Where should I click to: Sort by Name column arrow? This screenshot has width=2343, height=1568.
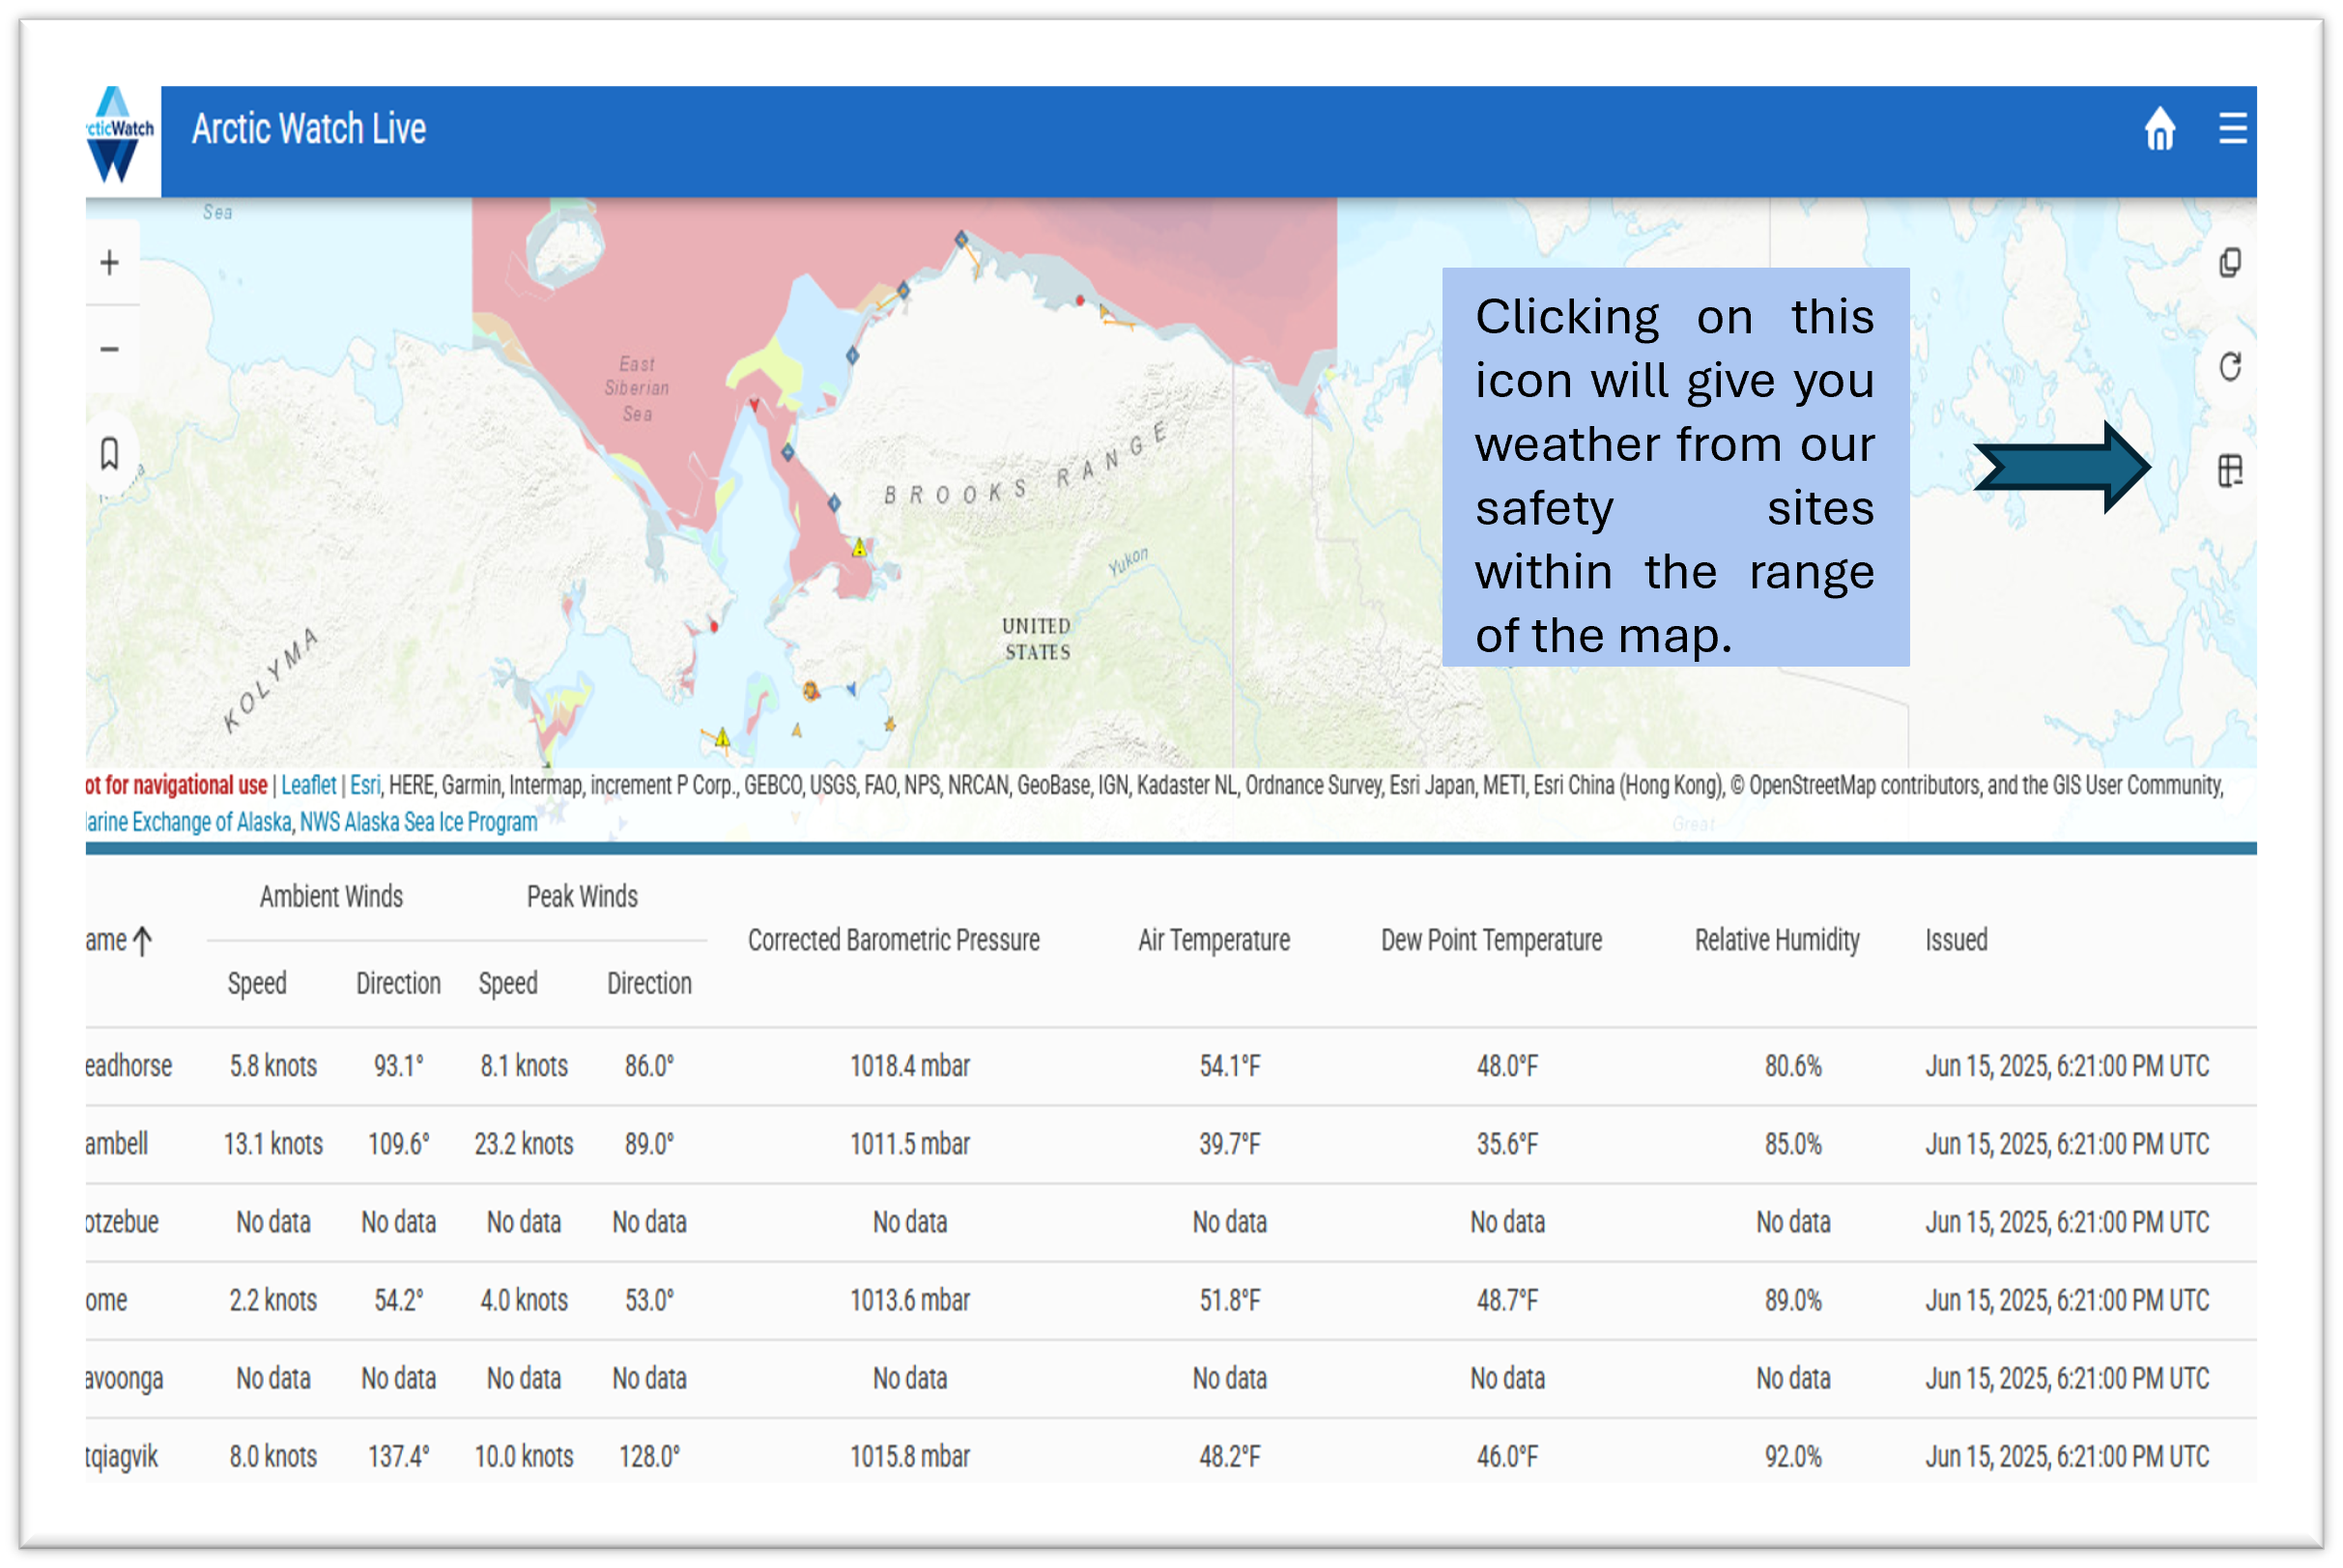click(142, 941)
